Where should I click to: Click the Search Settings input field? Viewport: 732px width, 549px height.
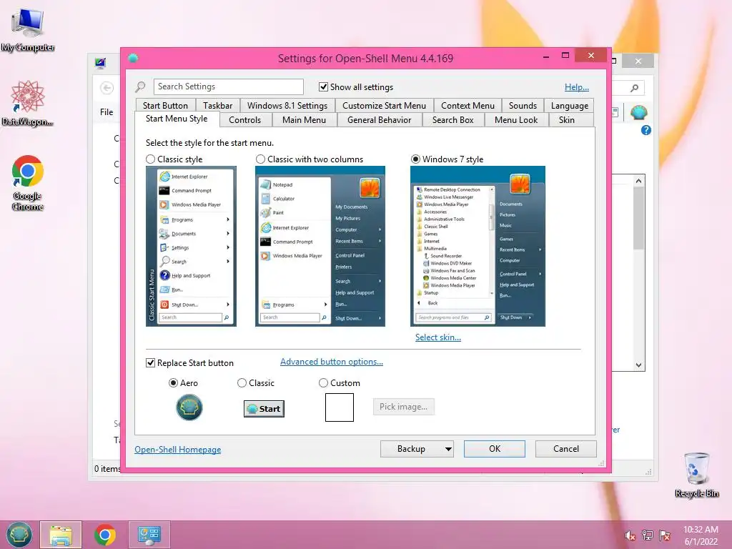[x=228, y=86]
